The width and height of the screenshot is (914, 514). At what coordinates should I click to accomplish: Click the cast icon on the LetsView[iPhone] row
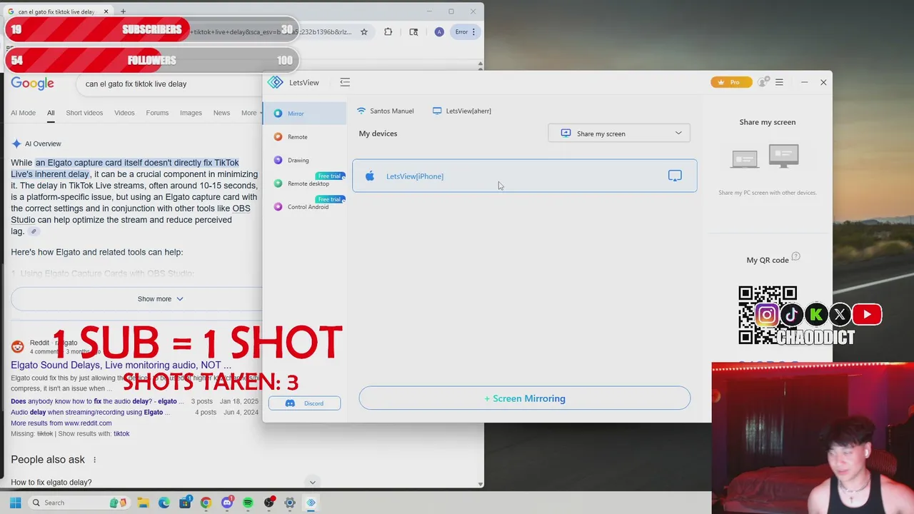coord(675,176)
